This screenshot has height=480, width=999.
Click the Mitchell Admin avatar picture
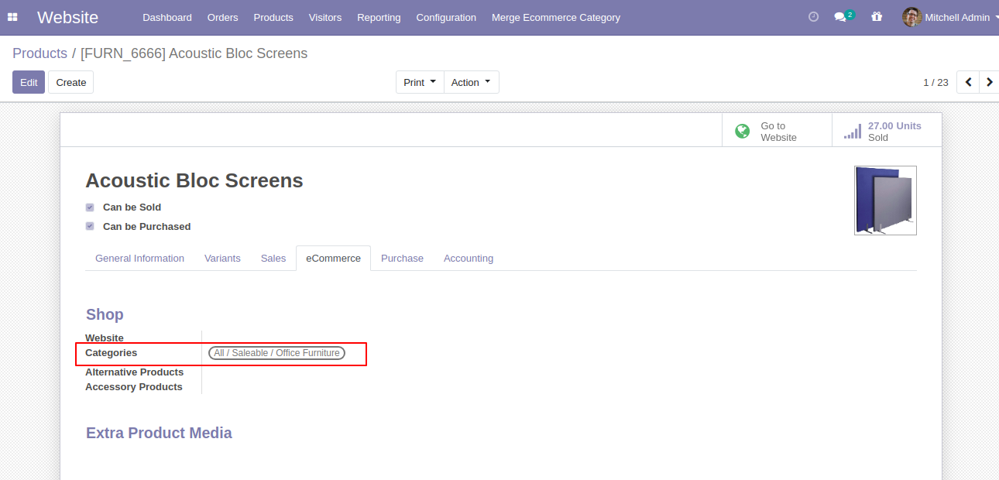click(911, 17)
